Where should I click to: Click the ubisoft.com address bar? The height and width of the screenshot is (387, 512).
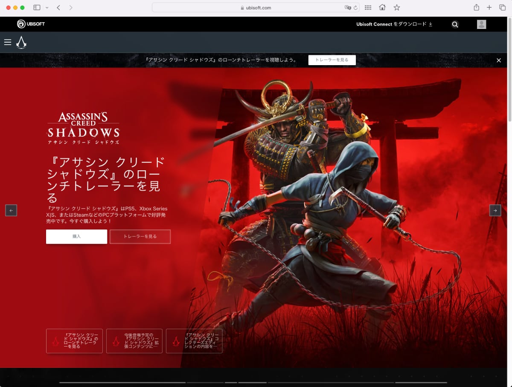point(255,7)
